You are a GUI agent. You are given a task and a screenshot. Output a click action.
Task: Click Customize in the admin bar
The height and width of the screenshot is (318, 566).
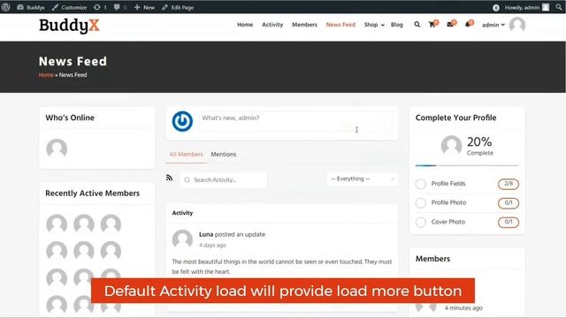(x=69, y=7)
